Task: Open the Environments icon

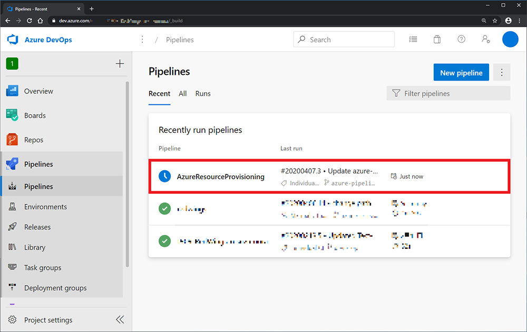Action: click(x=13, y=207)
